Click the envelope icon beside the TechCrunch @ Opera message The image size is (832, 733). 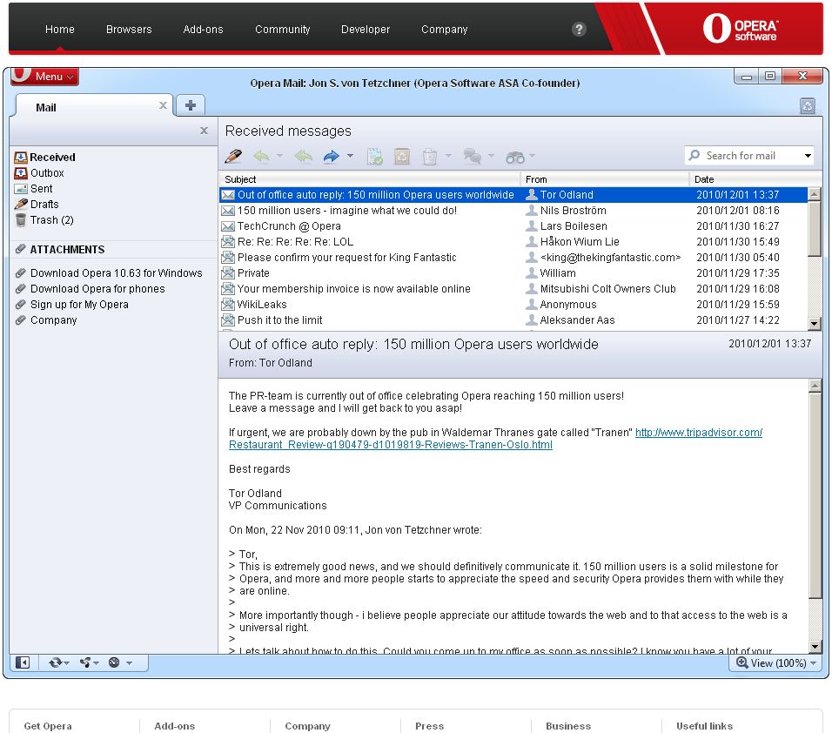tap(228, 226)
